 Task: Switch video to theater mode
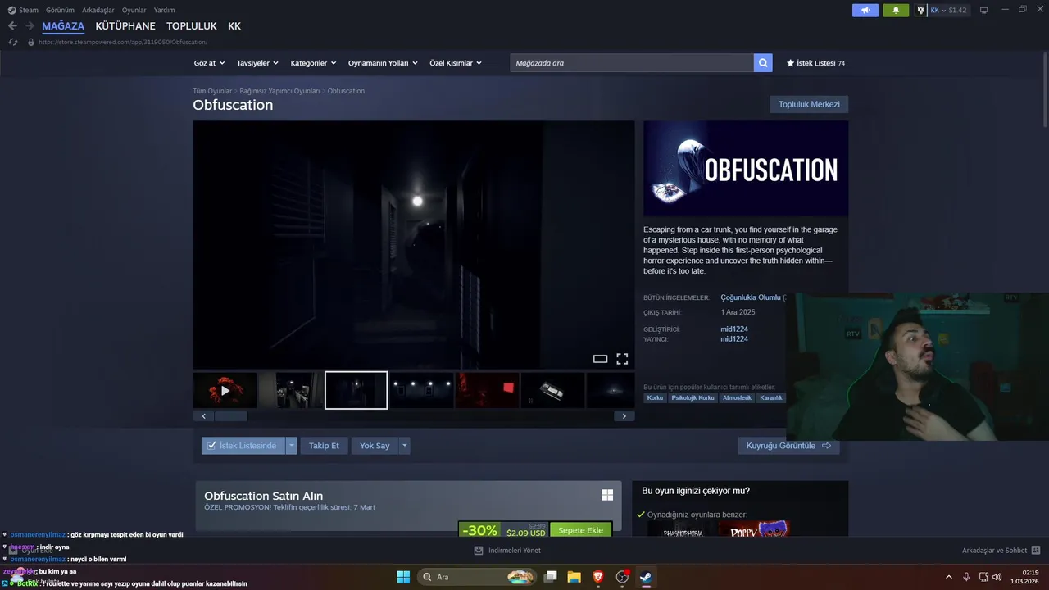pos(601,359)
